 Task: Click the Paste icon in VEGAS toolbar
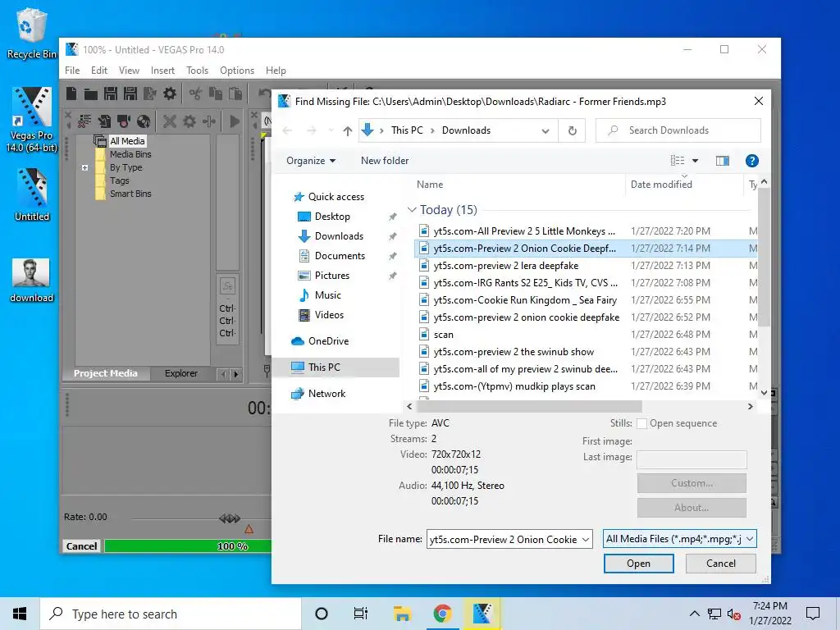click(x=235, y=94)
